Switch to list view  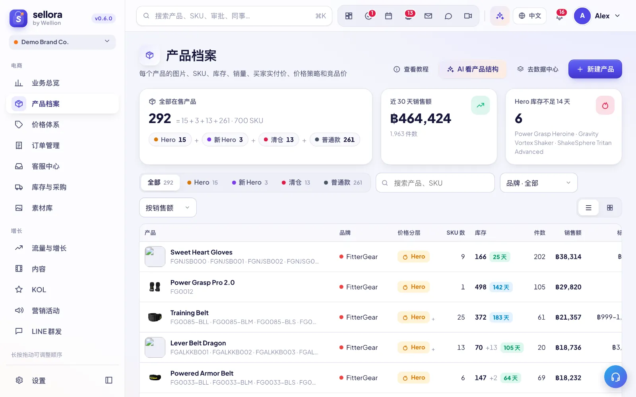(x=589, y=208)
